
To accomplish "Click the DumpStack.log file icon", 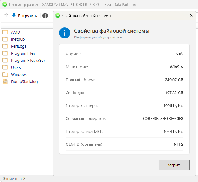I will coord(5,81).
